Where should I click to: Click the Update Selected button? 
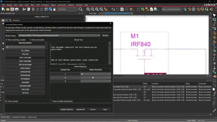(66, 109)
